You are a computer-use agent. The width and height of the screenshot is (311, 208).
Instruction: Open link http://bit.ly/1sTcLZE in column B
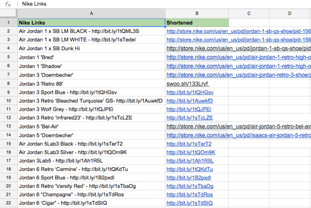click(190, 118)
